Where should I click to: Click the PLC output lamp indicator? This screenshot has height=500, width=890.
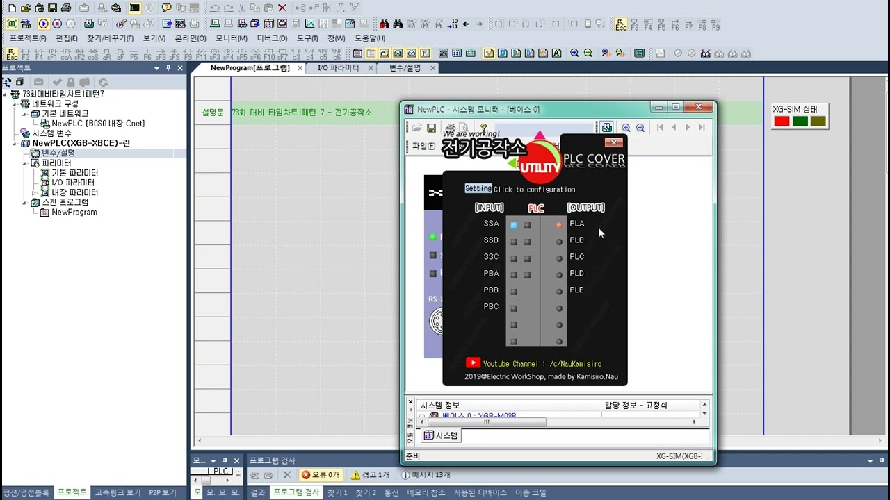[x=558, y=258]
